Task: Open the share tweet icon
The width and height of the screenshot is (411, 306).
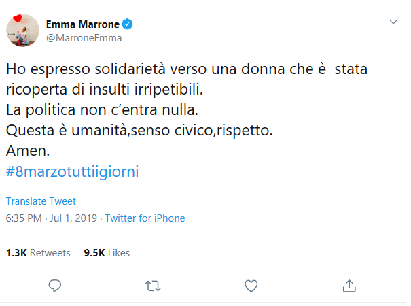Action: pos(349,284)
